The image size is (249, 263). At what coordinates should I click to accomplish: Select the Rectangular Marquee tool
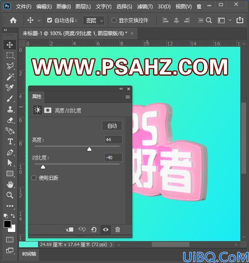click(x=10, y=55)
